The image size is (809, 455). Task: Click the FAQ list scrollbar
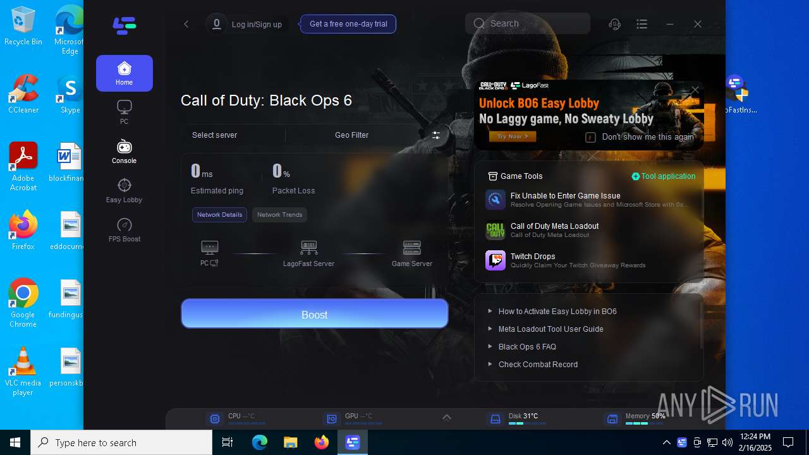coord(700,325)
